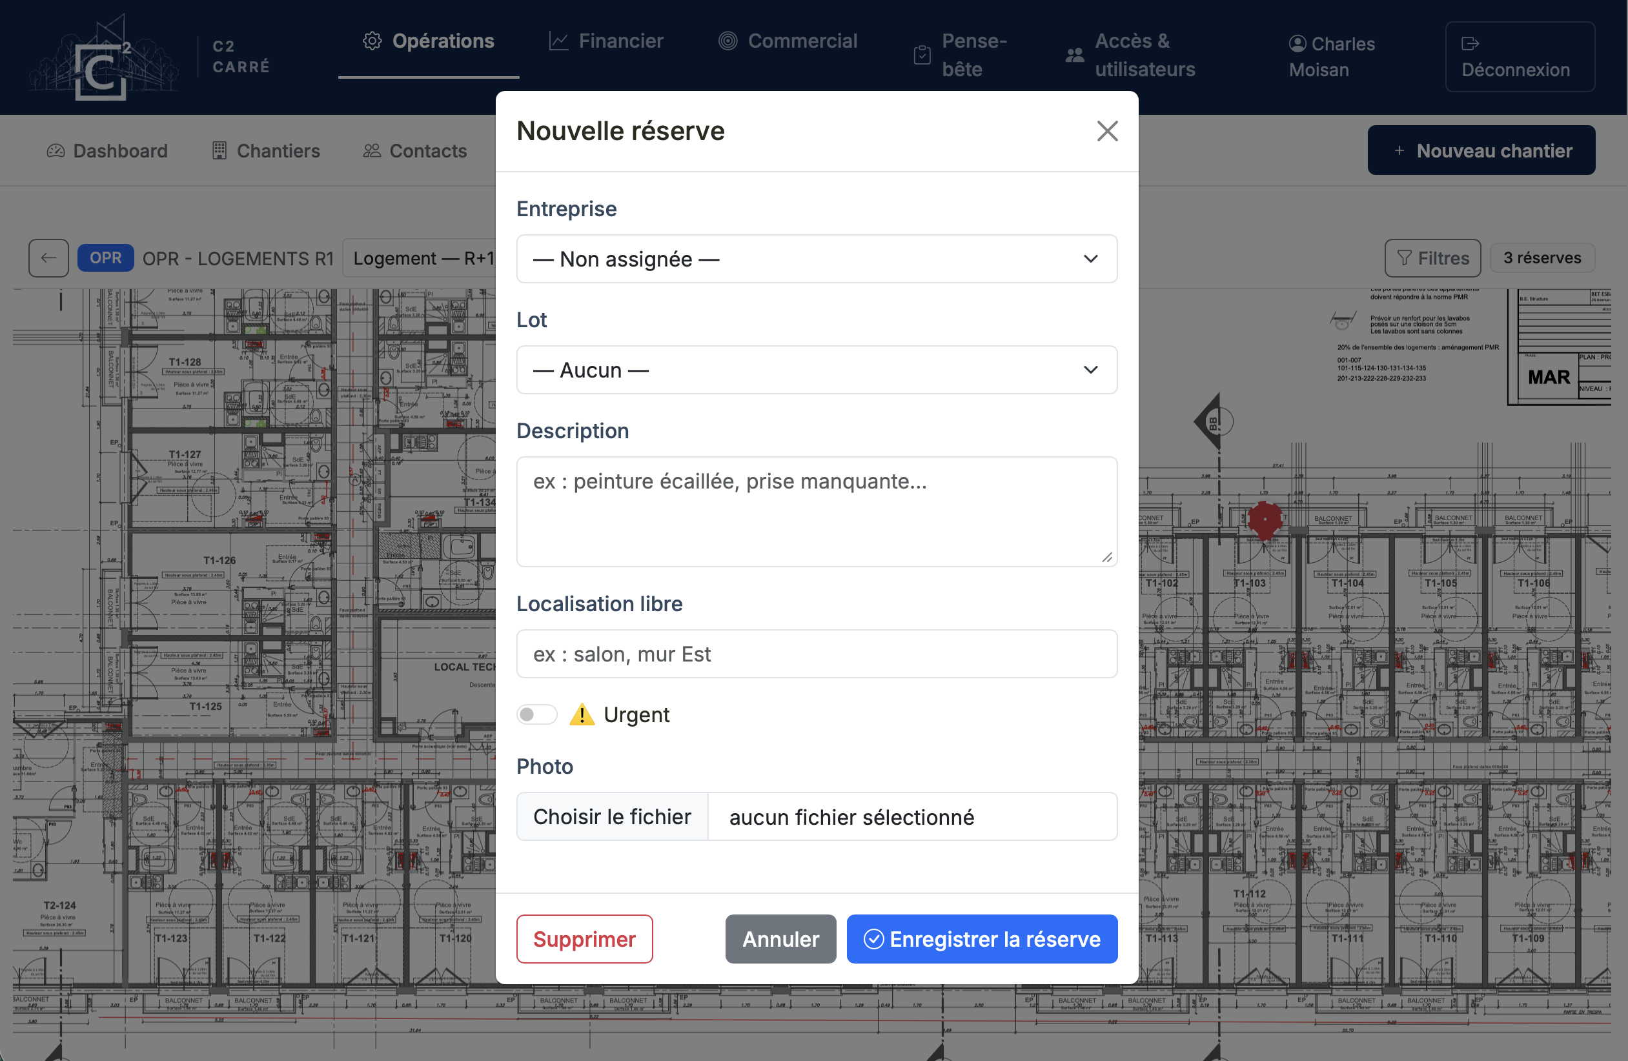Close the Nouvelle réserve dialog
Image resolution: width=1628 pixels, height=1061 pixels.
1107,130
